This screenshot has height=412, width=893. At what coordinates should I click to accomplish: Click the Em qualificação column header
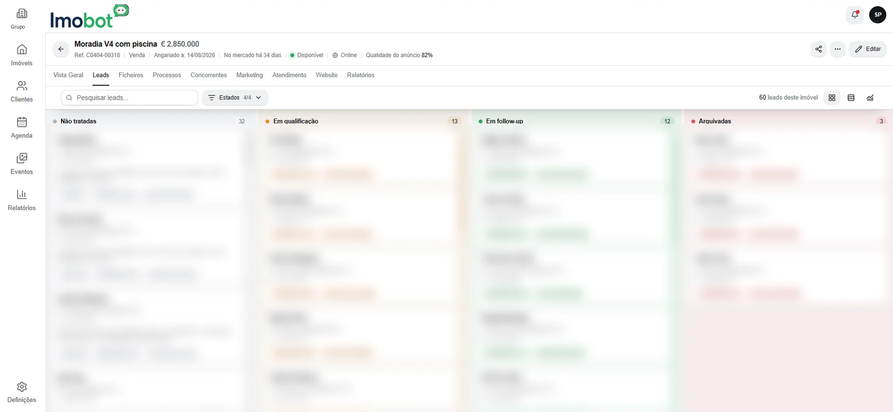pos(295,121)
